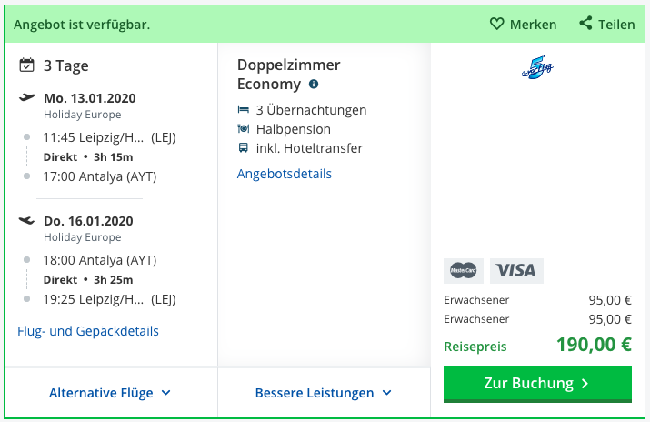Click the calendar icon beside 3 Tage
This screenshot has width=650, height=422.
[26, 65]
